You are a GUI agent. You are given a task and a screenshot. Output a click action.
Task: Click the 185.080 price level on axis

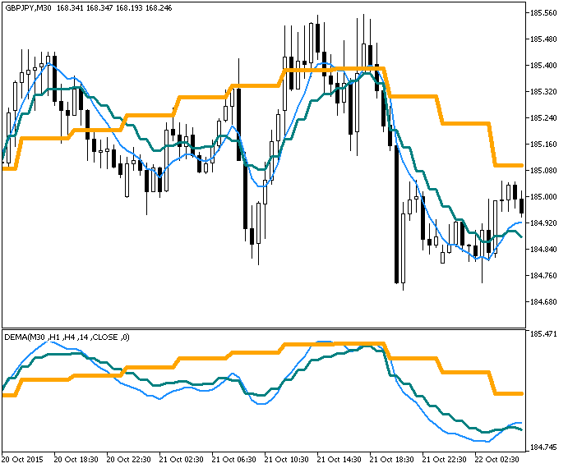click(x=545, y=171)
